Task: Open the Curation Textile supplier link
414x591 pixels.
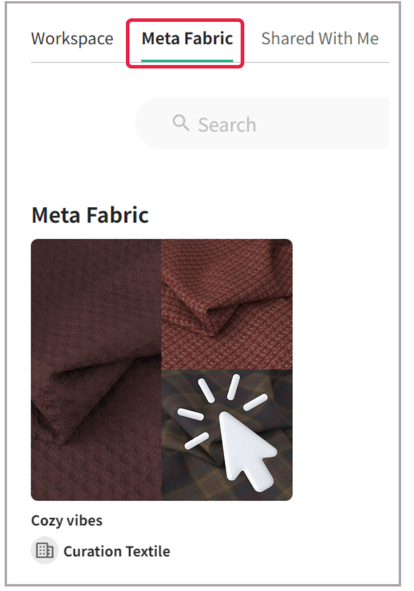Action: click(117, 551)
